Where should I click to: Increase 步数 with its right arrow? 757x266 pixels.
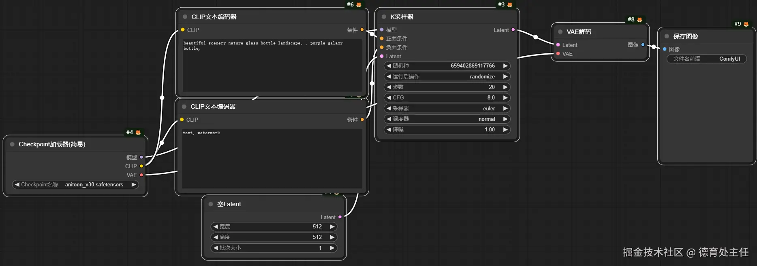pos(505,87)
